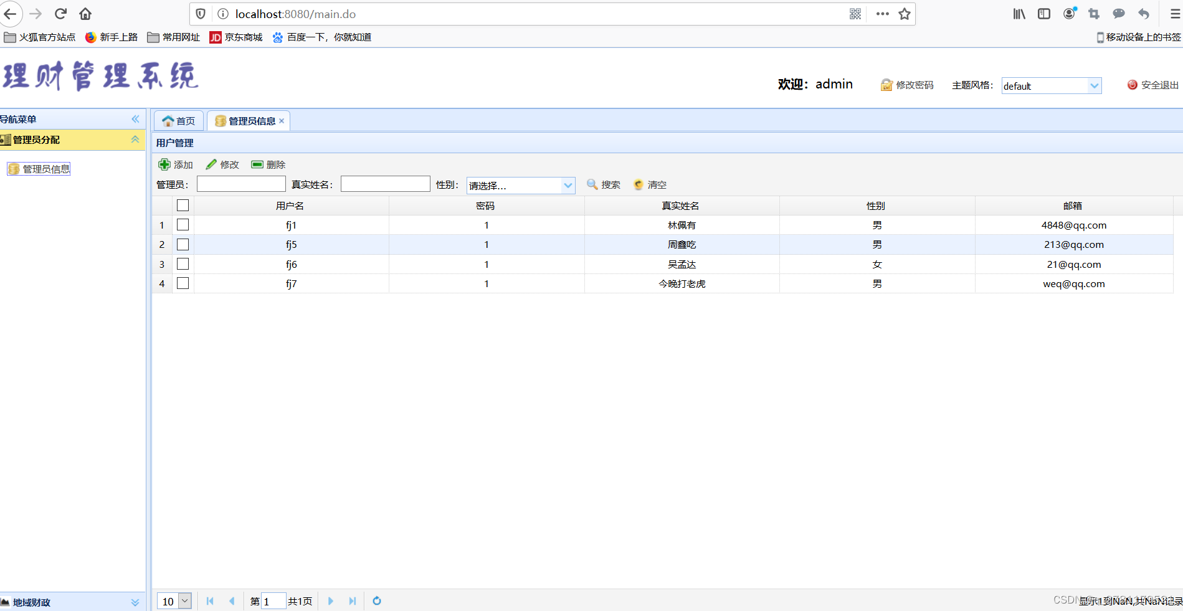Go to last page of the grid
This screenshot has width=1183, height=611.
click(x=353, y=601)
